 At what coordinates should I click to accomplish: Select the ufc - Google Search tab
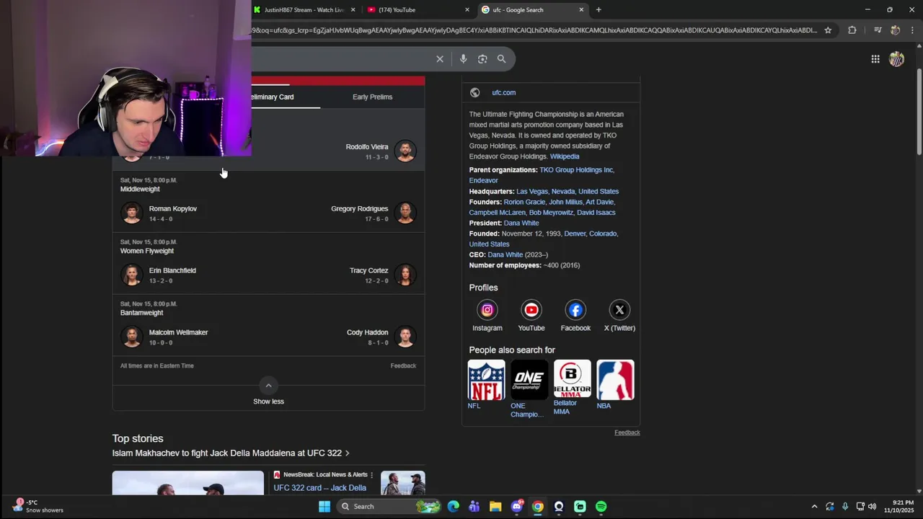pyautogui.click(x=532, y=9)
